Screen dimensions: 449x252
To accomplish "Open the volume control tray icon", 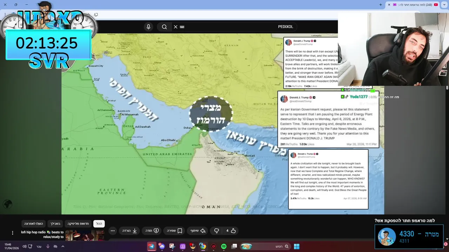I will (x=24, y=246).
